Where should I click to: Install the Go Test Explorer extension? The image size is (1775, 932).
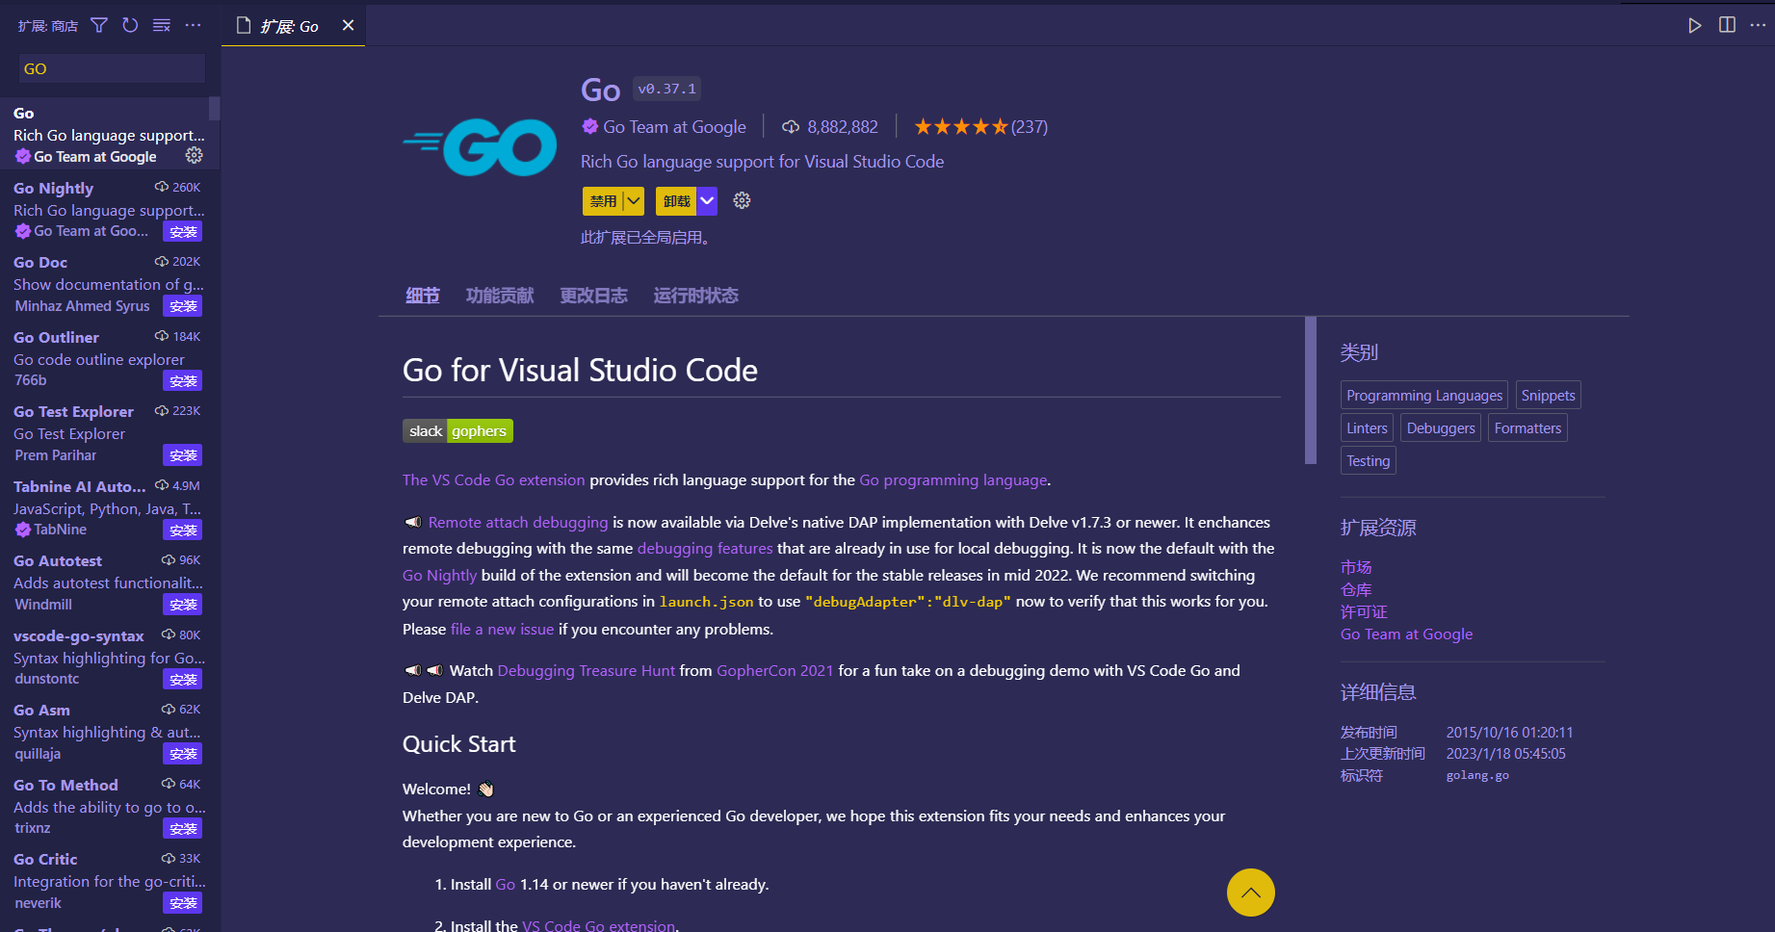183,455
